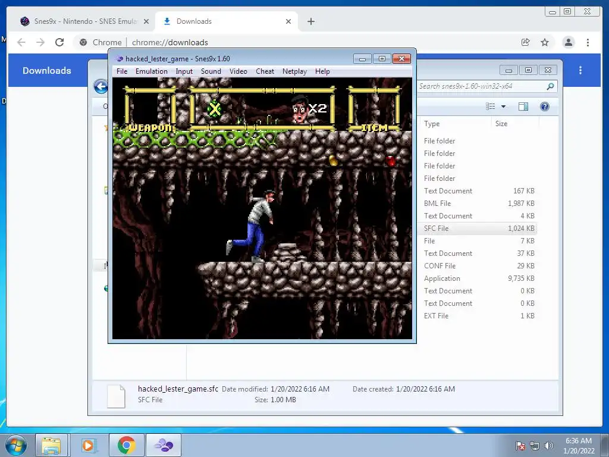609x457 pixels.
Task: Select the CONF File row
Action: point(479,266)
